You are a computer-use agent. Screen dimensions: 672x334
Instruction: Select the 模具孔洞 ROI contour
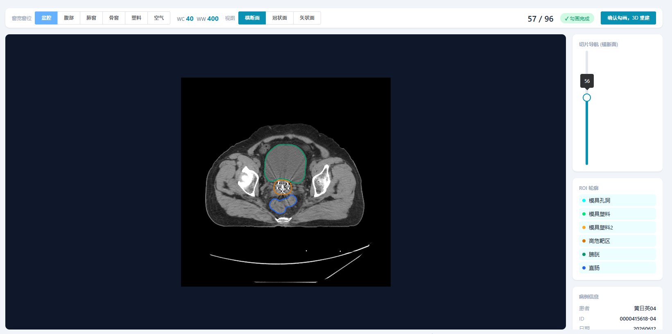[x=618, y=200]
